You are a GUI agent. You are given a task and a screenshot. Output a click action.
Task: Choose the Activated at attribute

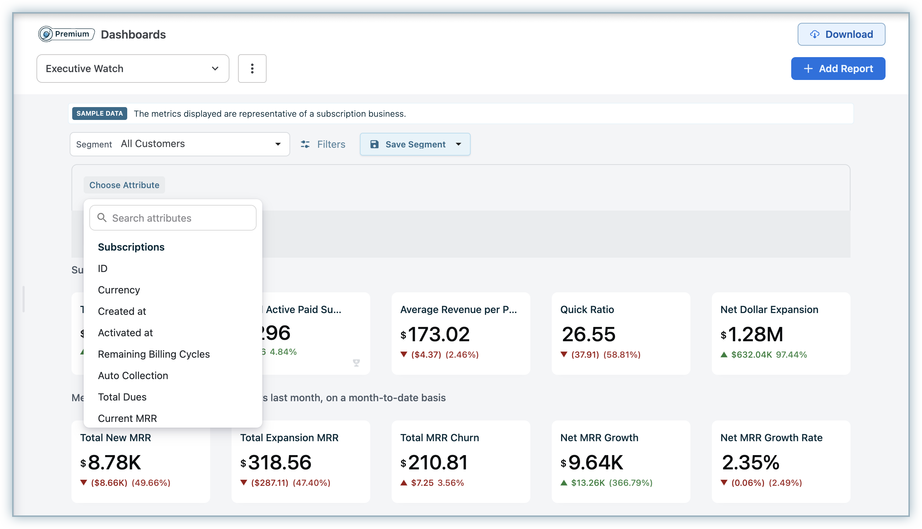tap(125, 333)
